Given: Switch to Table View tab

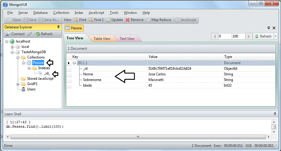Looking at the screenshot, I should click(x=102, y=38).
